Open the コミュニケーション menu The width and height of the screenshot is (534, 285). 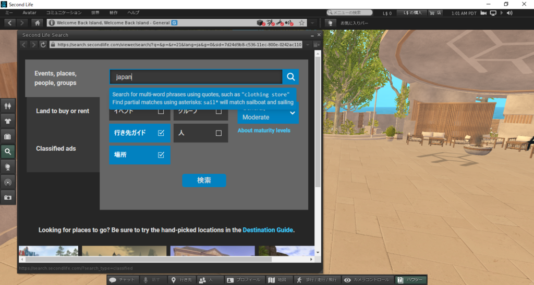point(64,12)
